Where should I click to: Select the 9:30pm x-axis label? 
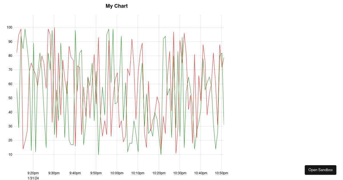54,173
